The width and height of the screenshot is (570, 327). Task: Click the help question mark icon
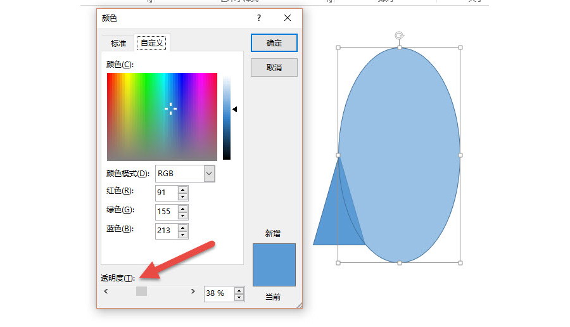click(259, 18)
